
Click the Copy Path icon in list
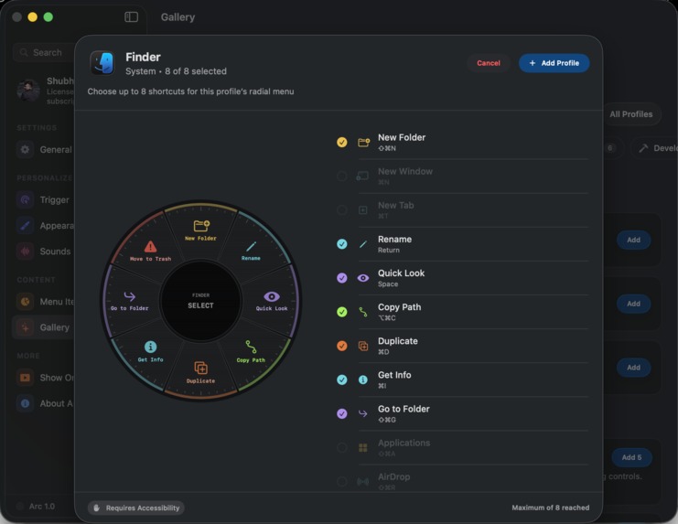(x=362, y=312)
